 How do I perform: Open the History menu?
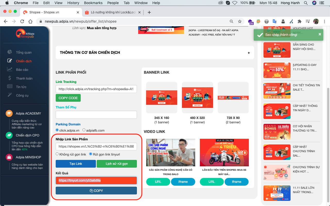[73, 3]
